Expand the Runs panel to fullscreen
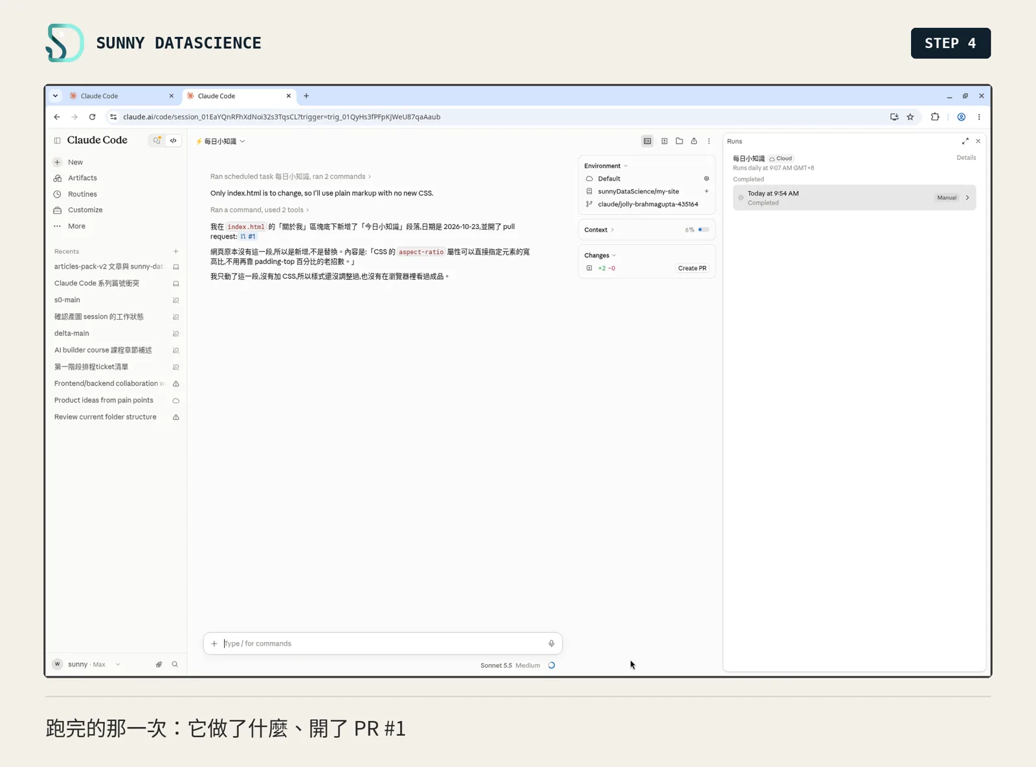The height and width of the screenshot is (767, 1036). [x=965, y=141]
